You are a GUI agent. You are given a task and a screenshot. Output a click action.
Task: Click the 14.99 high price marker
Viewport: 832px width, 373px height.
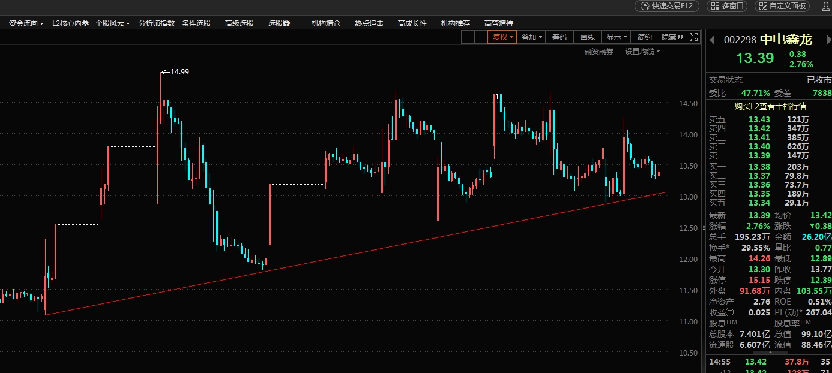point(175,71)
